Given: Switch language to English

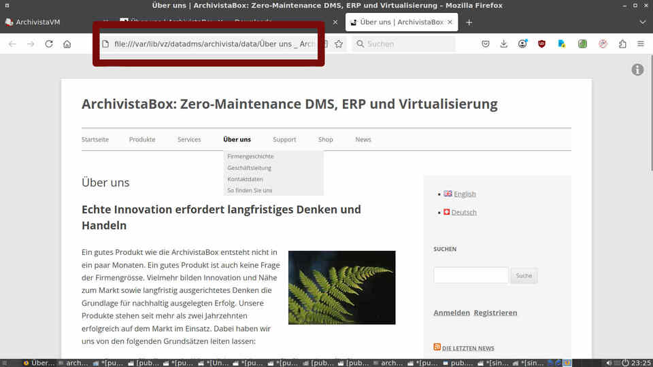Looking at the screenshot, I should click(x=465, y=194).
